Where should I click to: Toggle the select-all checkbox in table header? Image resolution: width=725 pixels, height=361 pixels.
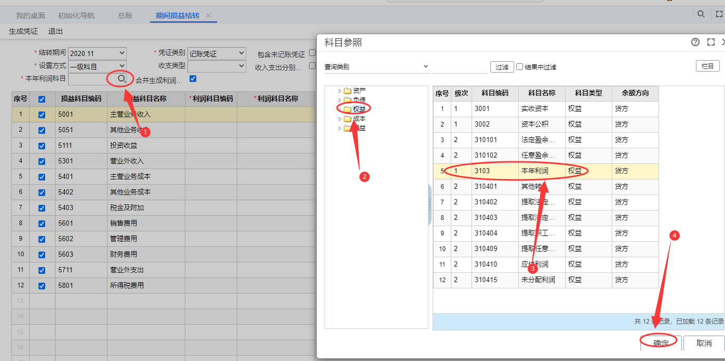click(42, 99)
